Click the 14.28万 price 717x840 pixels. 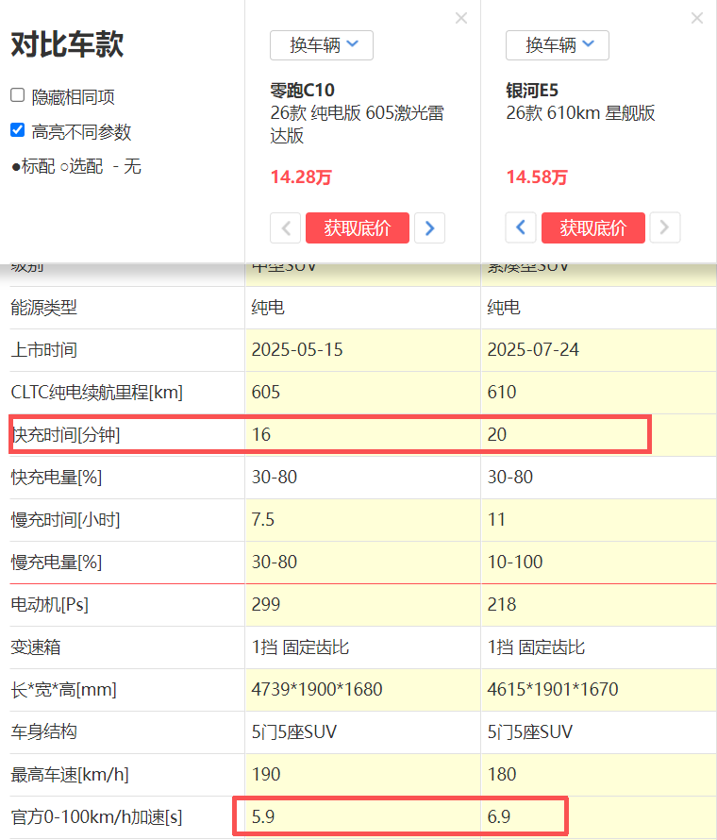(x=301, y=177)
